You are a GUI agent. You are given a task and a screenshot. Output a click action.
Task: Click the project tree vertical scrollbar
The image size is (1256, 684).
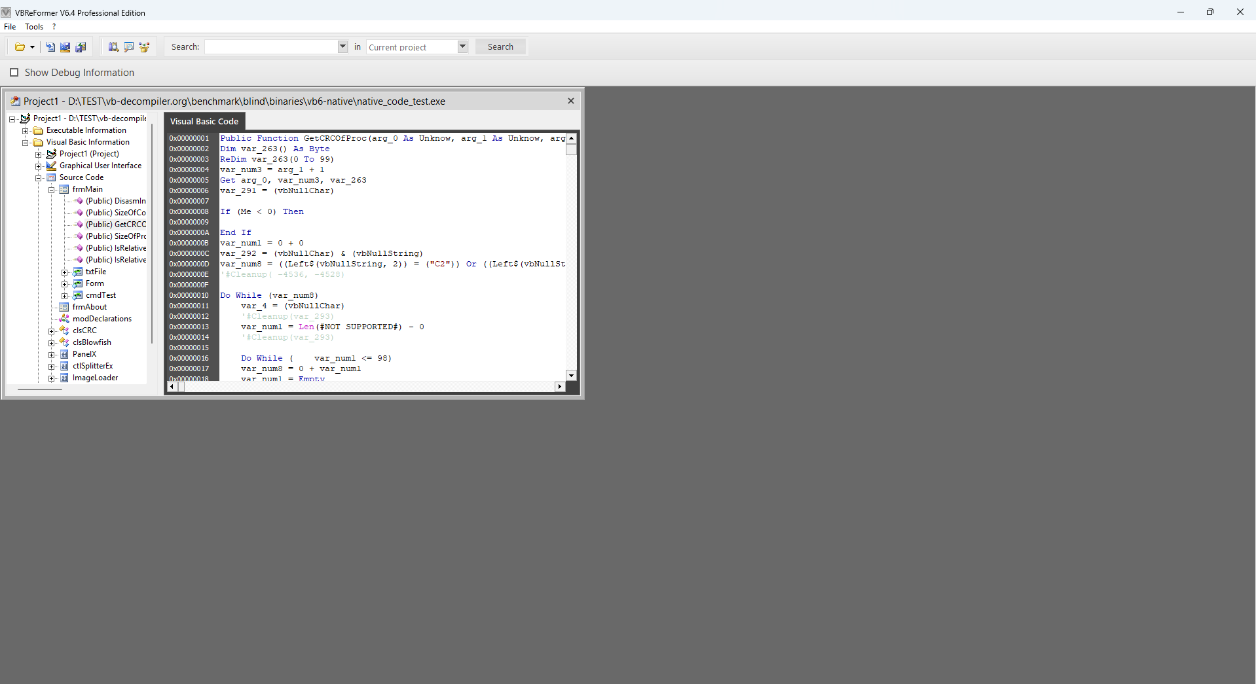pos(152,232)
